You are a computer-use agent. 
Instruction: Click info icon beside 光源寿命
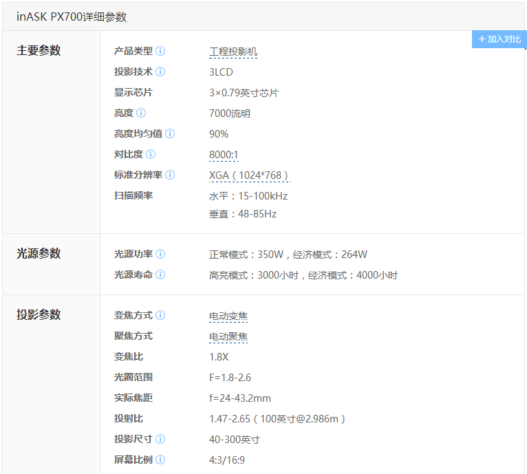click(160, 274)
